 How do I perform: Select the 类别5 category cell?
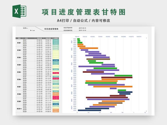click(x=19, y=72)
